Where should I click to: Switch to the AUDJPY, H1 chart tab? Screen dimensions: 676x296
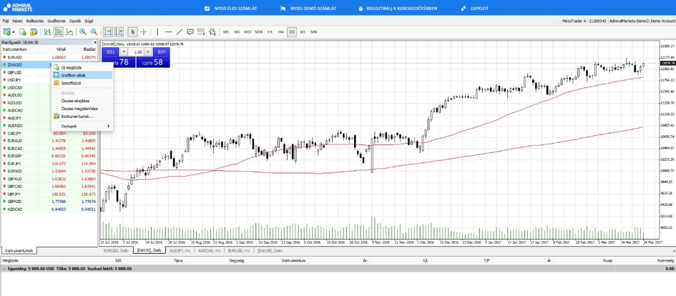click(180, 251)
